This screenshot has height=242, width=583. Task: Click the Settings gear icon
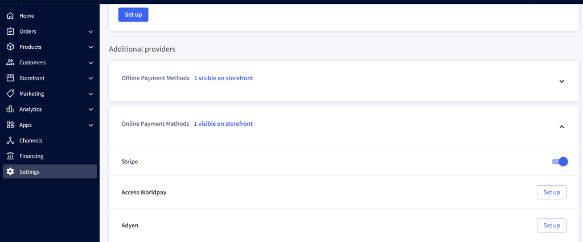coord(10,172)
